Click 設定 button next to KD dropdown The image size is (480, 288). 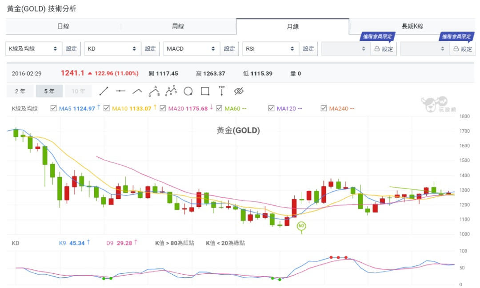[151, 49]
